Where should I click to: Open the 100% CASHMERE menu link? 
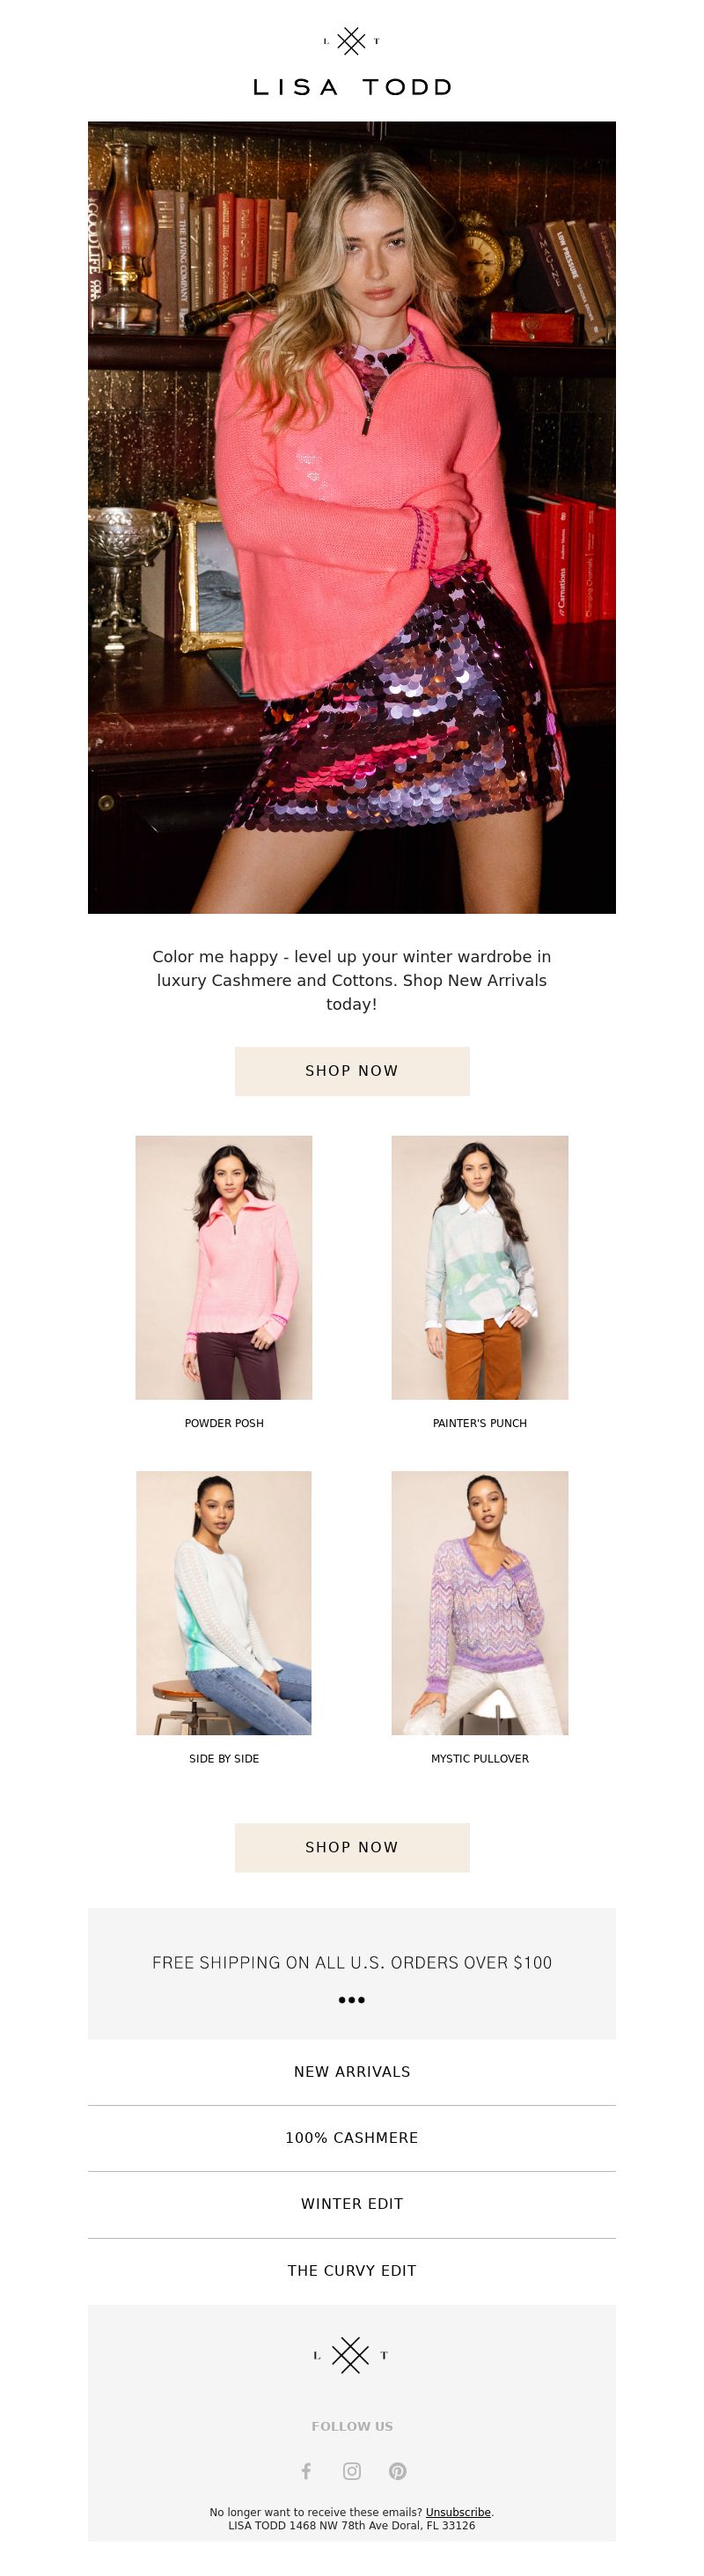pos(352,2138)
